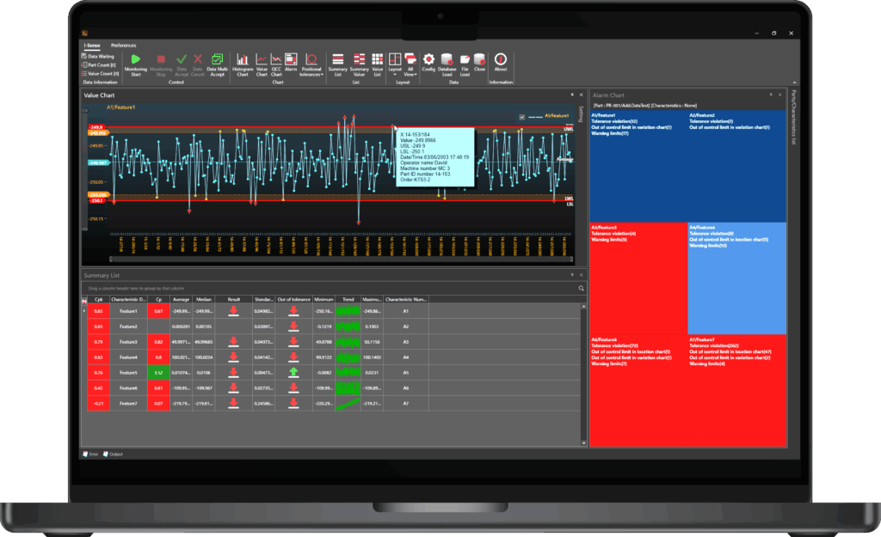Click the Alarm chart icon
This screenshot has height=537, width=881.
pyautogui.click(x=291, y=59)
